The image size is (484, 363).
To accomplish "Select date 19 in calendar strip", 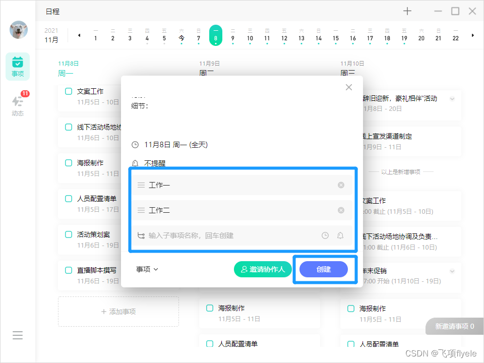I will coord(404,35).
